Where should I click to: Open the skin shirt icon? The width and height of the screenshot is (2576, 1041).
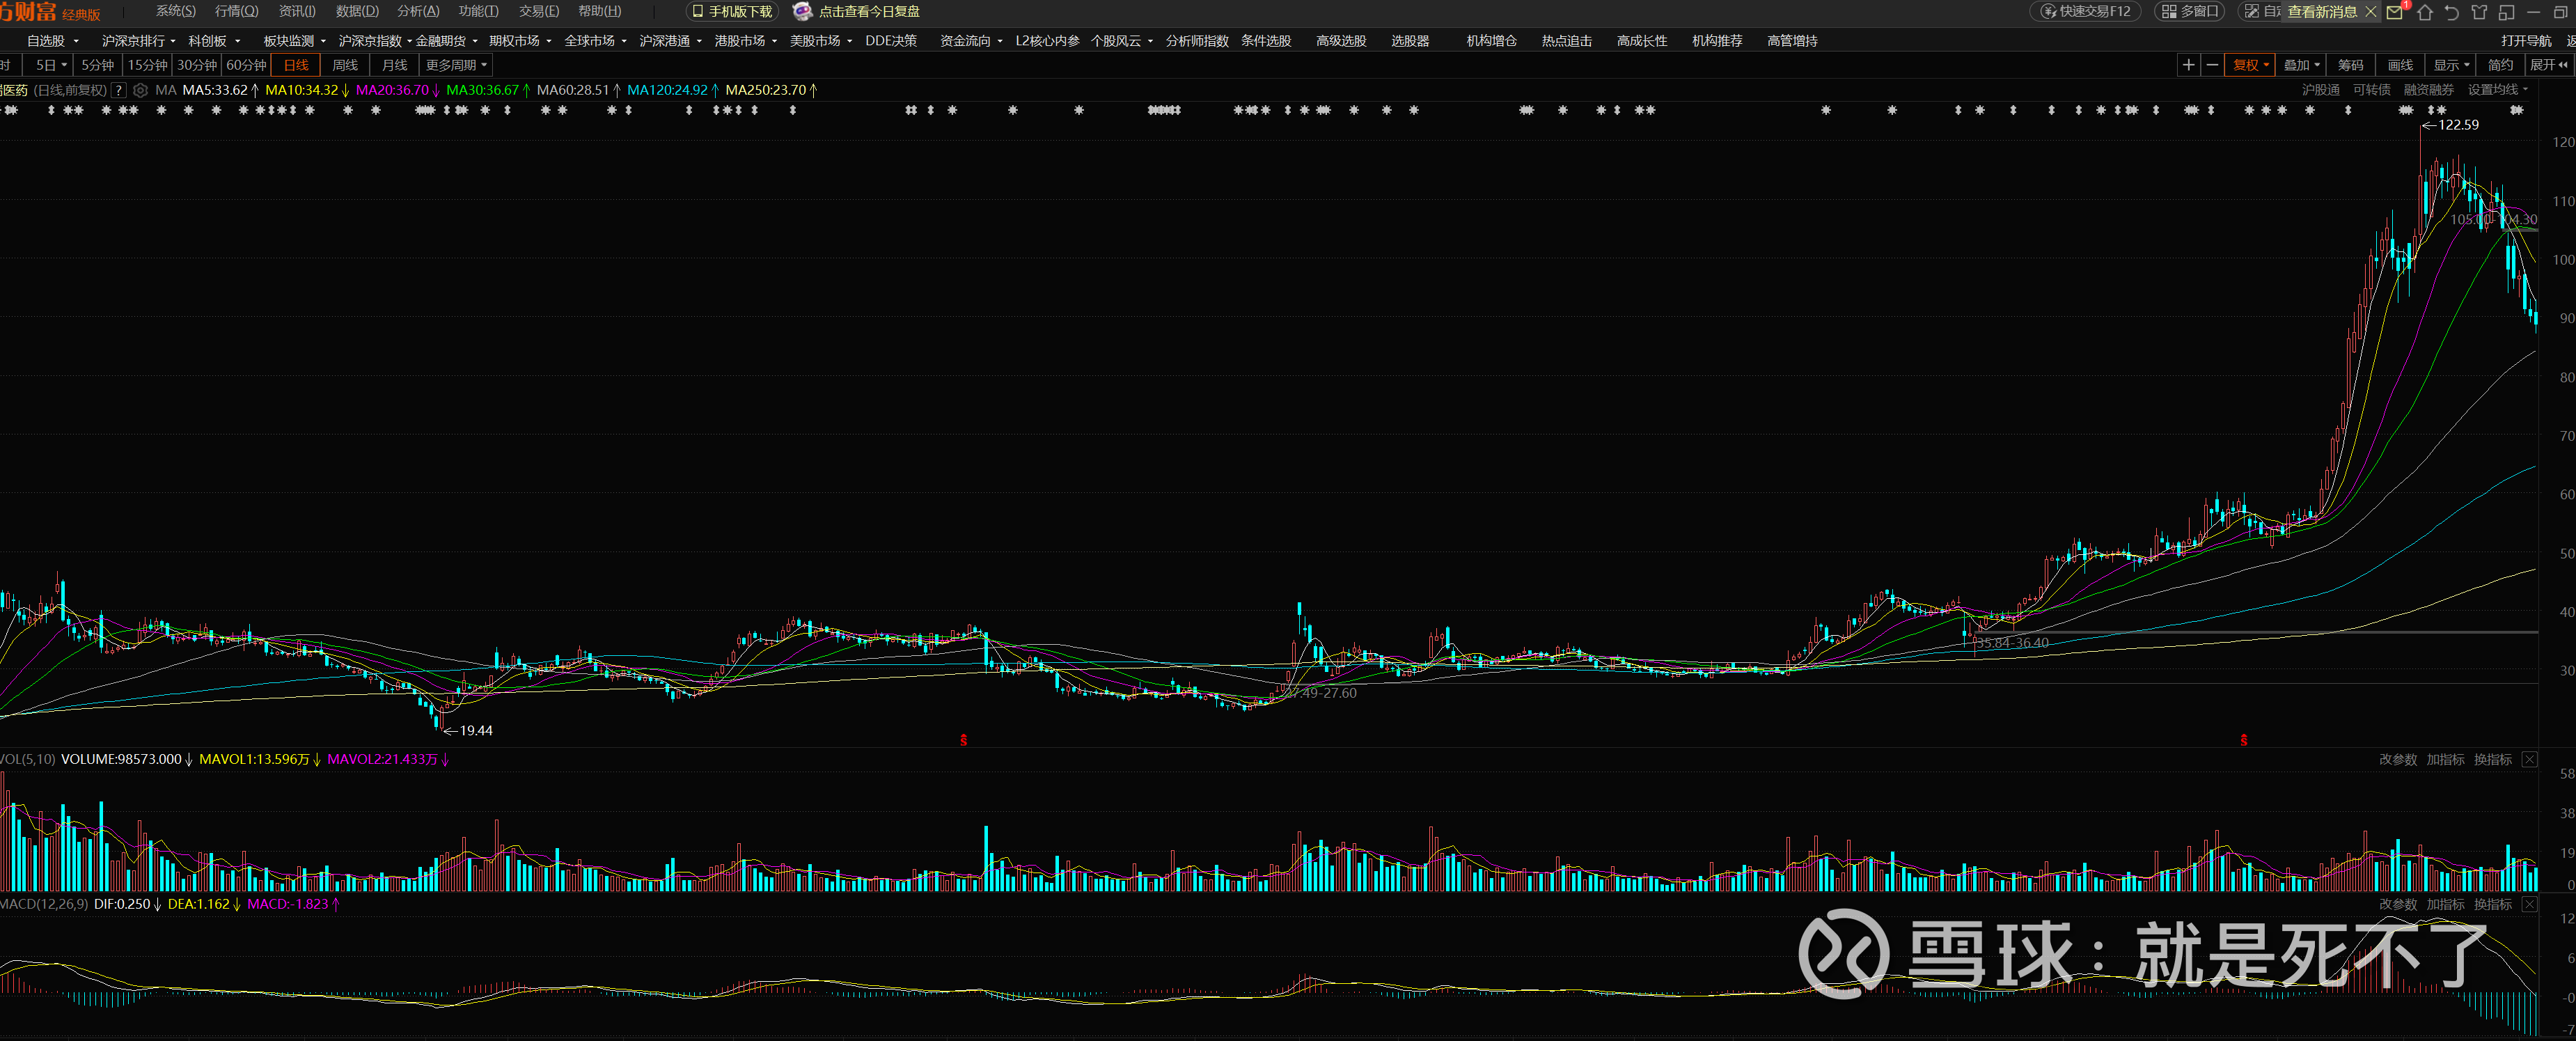click(x=2479, y=12)
